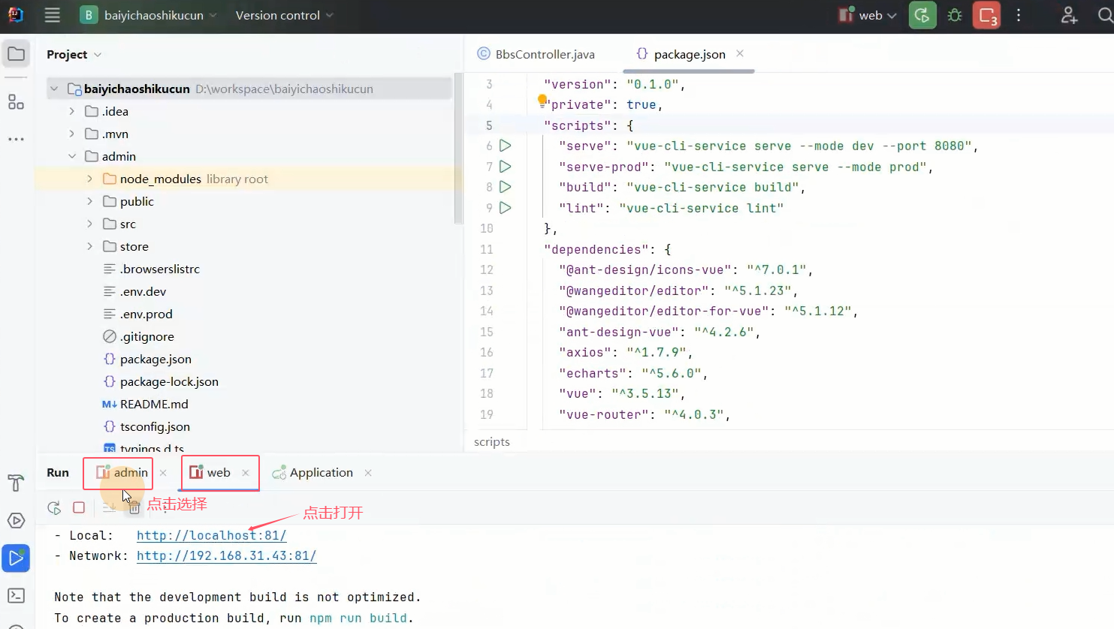Toggle the Run tool window in the sidebar

[x=16, y=558]
